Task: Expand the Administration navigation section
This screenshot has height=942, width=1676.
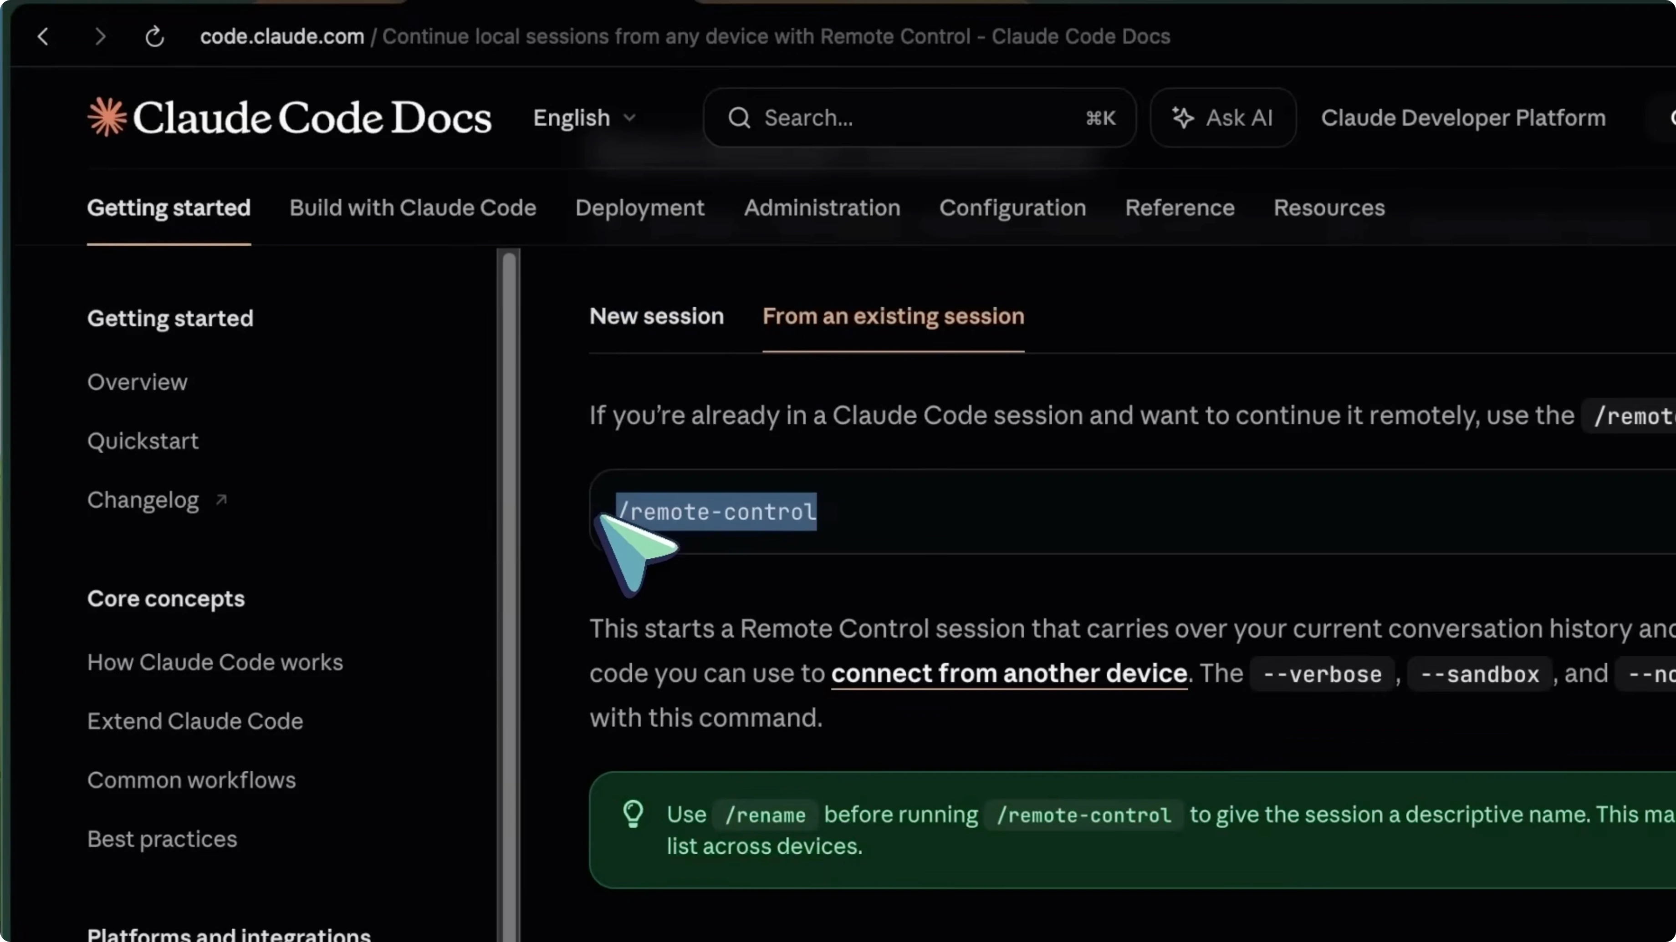Action: tap(822, 208)
